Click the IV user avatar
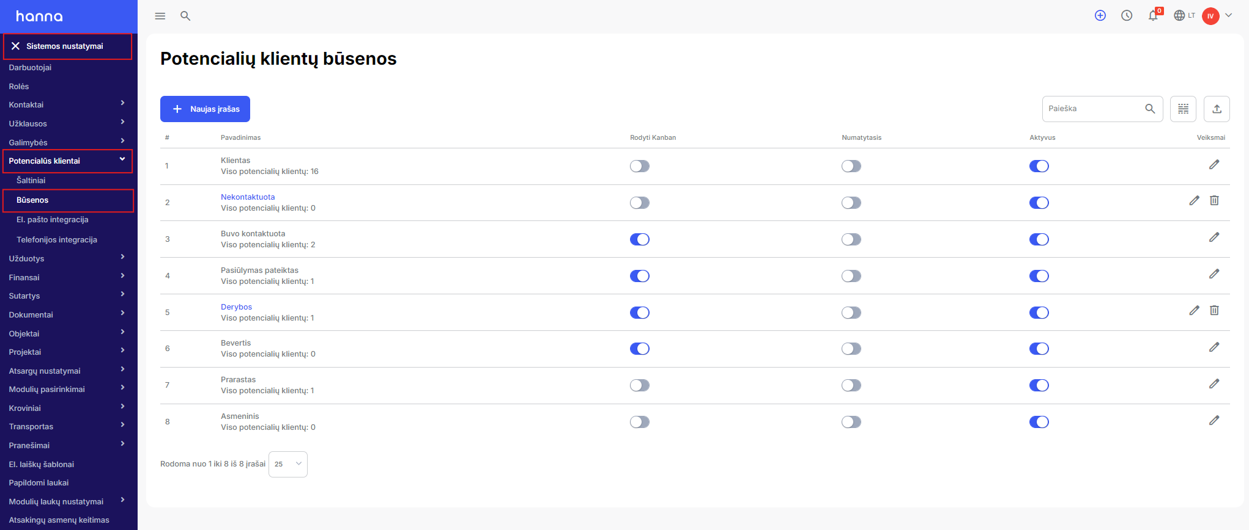Image resolution: width=1249 pixels, height=530 pixels. pos(1210,16)
